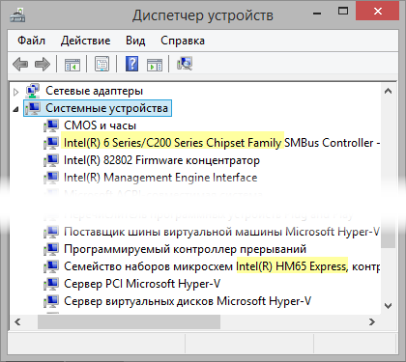Click the horizontal scrollbar left arrow
406x362 pixels.
17,321
